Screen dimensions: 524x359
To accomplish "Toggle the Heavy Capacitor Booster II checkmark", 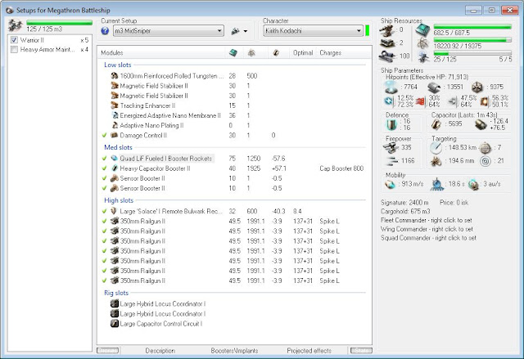I will coord(105,168).
